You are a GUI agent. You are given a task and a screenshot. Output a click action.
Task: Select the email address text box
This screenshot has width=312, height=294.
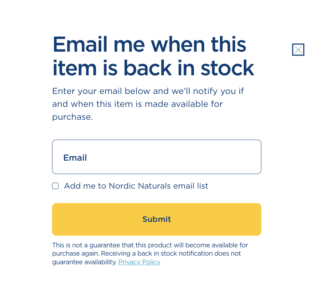pos(157,157)
